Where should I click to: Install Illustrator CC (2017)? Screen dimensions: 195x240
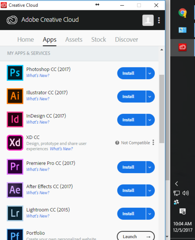(x=131, y=96)
